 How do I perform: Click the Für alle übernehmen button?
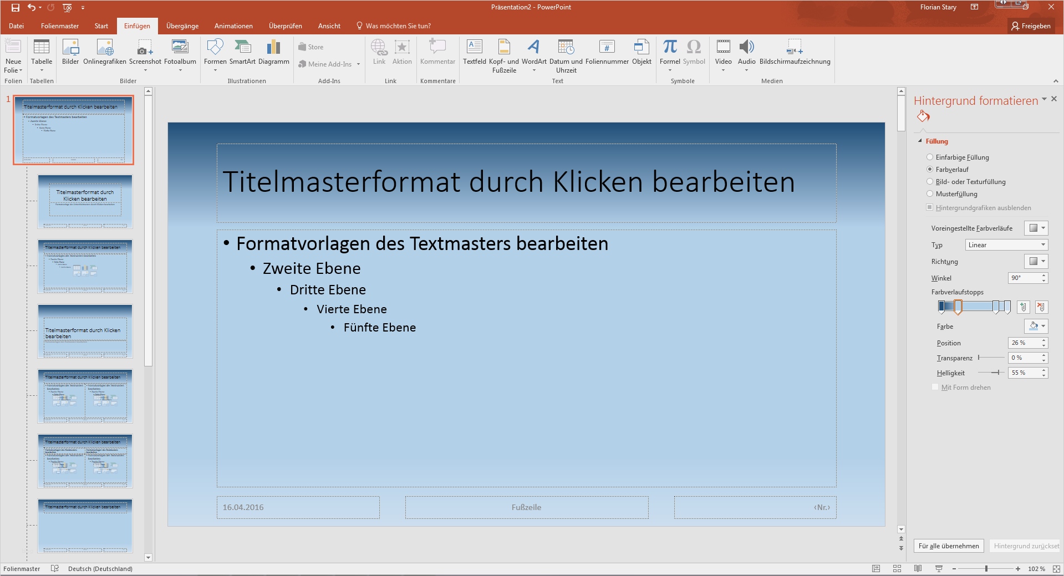tap(949, 546)
